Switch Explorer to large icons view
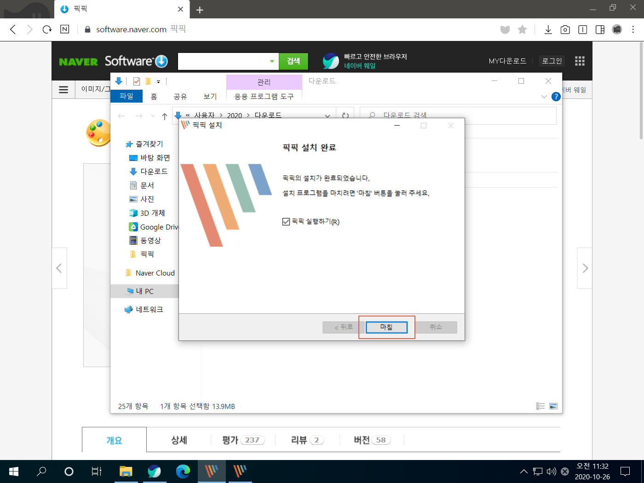This screenshot has height=483, width=644. click(553, 406)
